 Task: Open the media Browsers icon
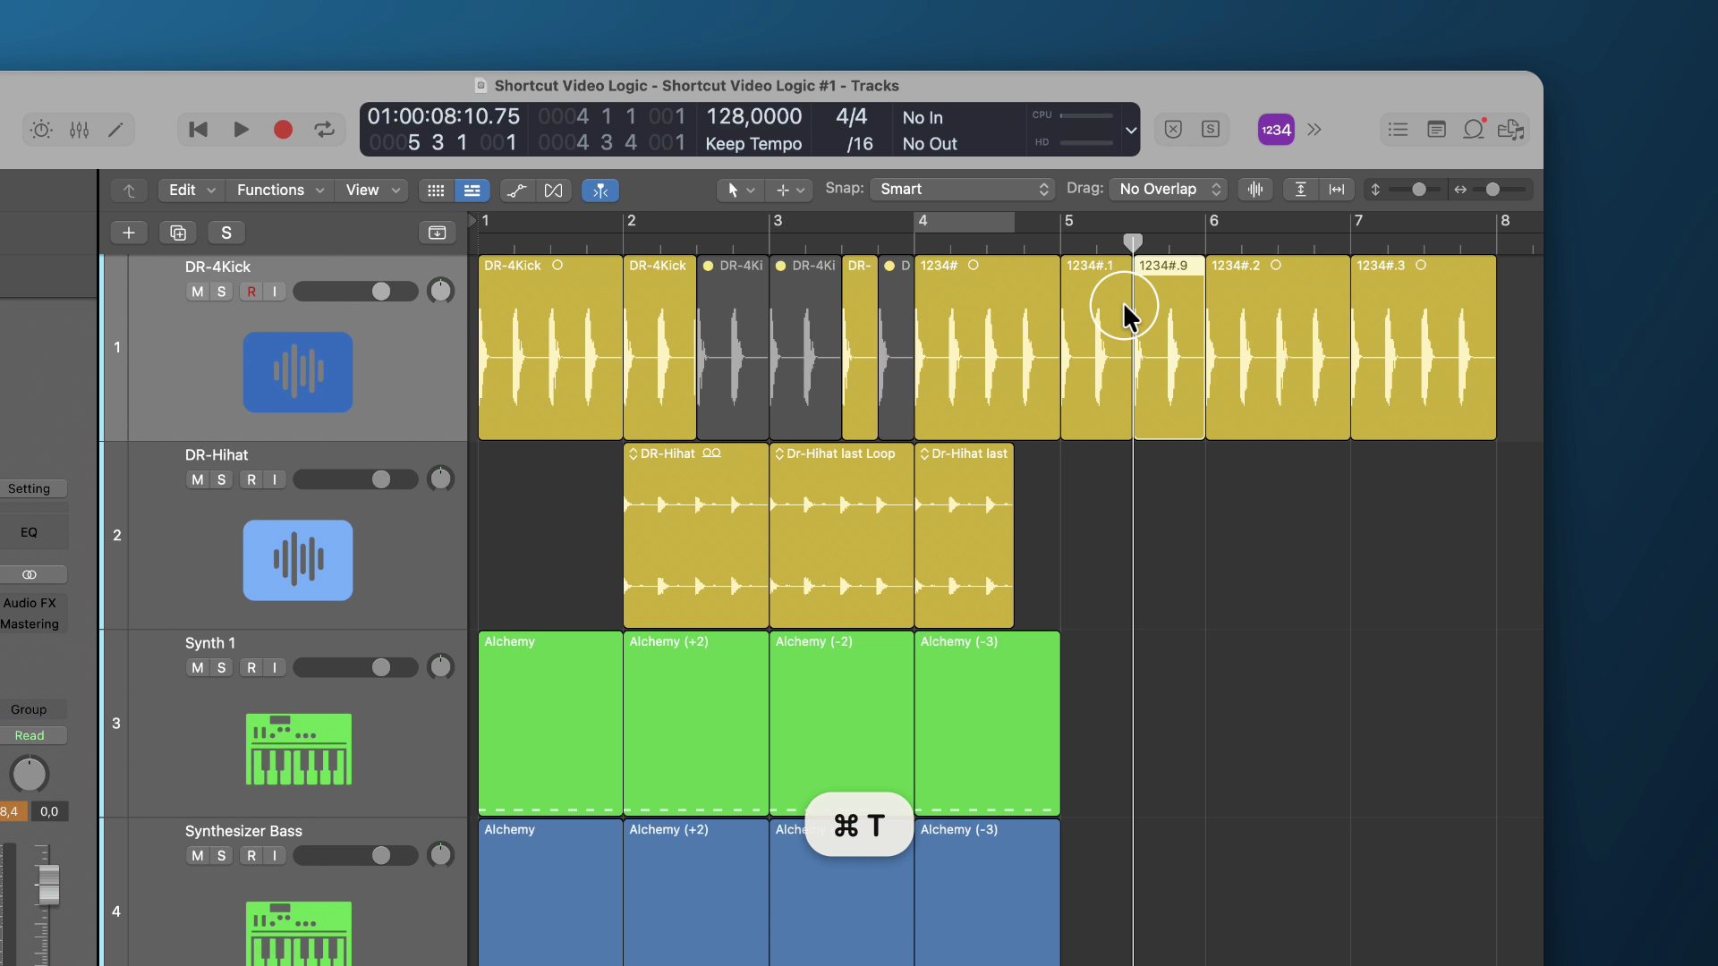1510,130
